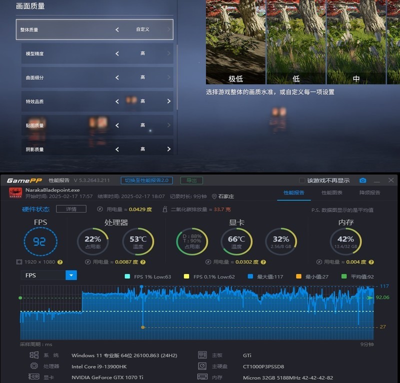Click the Intel Core i9-13900HK text
The image size is (400, 383).
point(99,366)
